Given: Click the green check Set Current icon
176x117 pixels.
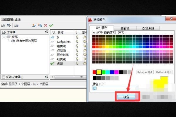Looking at the screenshot, I should point(51,25).
